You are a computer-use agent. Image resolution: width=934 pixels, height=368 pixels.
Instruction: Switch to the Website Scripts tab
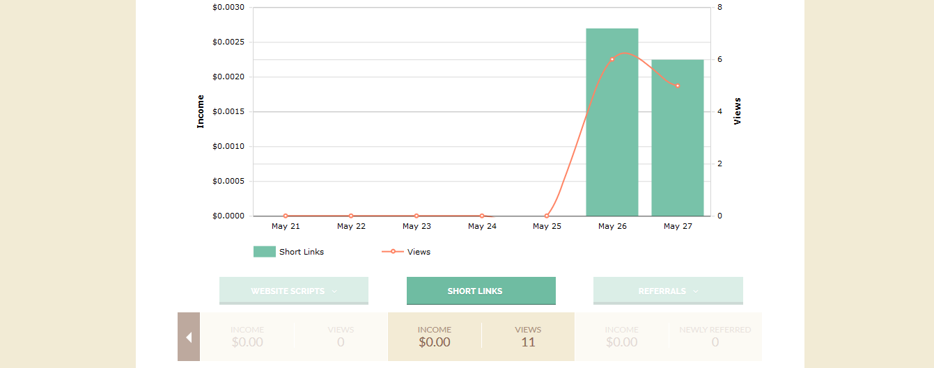287,291
